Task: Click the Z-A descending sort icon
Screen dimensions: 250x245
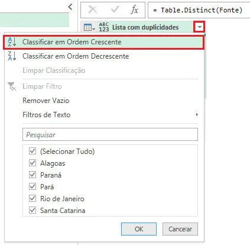Action: (12, 56)
